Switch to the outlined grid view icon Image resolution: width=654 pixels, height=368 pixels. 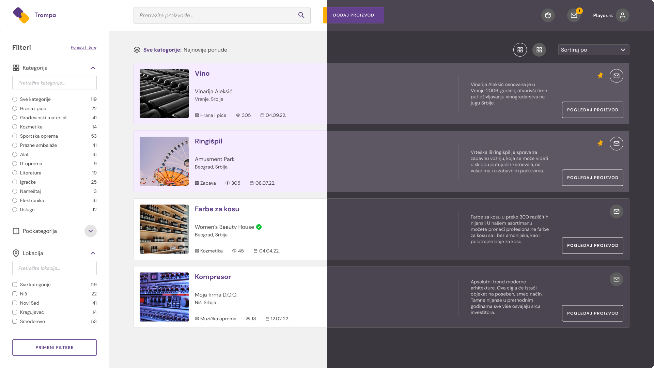tap(520, 50)
